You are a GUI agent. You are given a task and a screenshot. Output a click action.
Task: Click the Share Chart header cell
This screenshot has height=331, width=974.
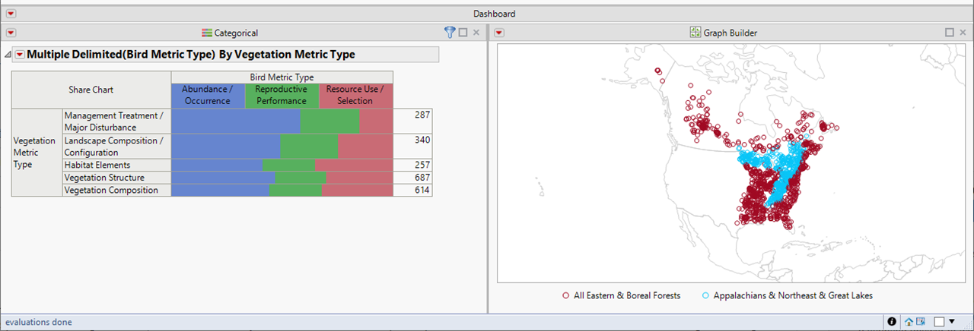coord(91,90)
